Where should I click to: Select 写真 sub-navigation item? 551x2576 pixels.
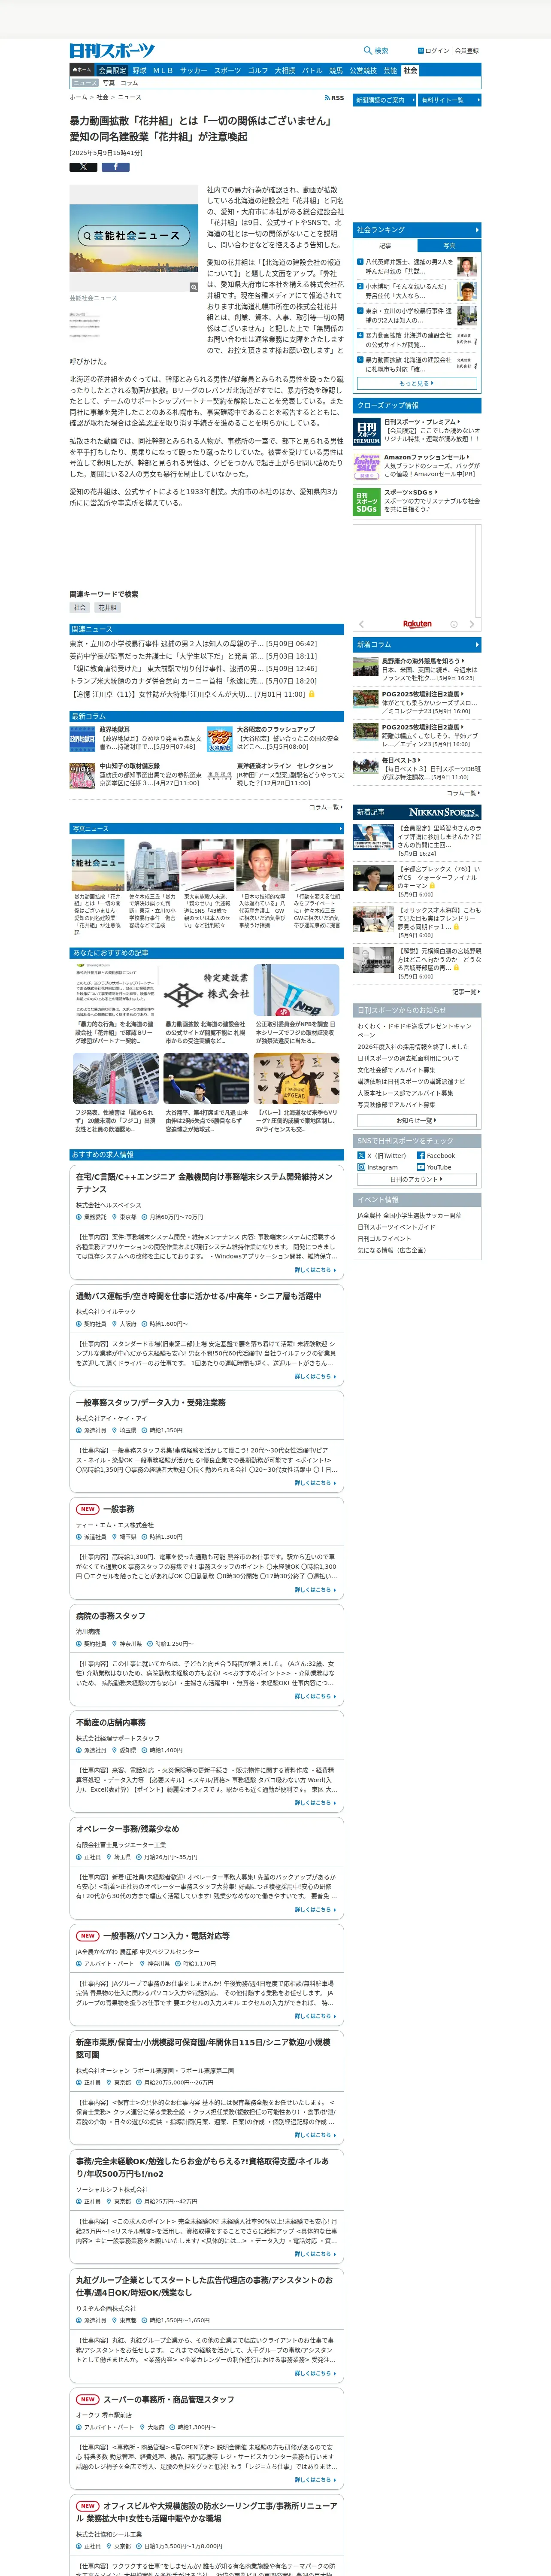(x=108, y=83)
